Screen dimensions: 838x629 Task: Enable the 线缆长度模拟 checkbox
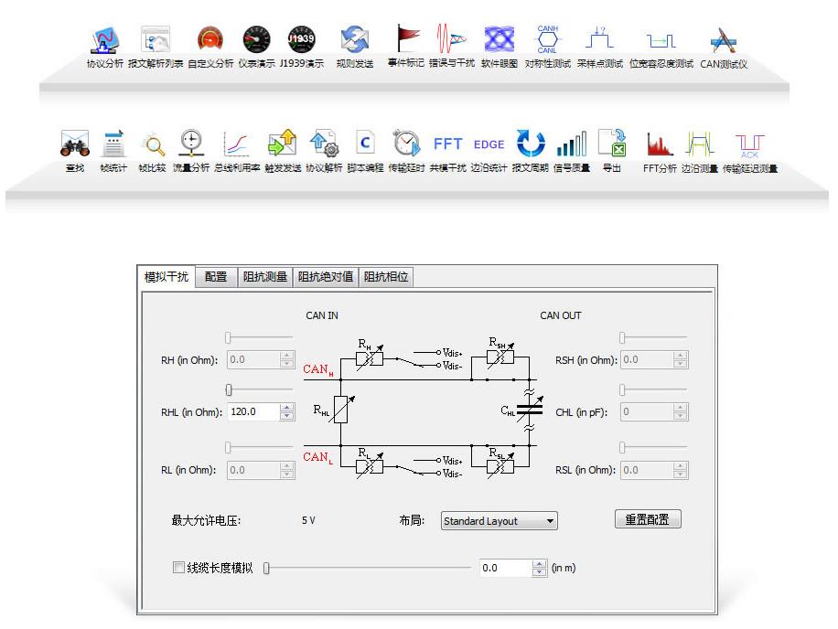[x=178, y=568]
